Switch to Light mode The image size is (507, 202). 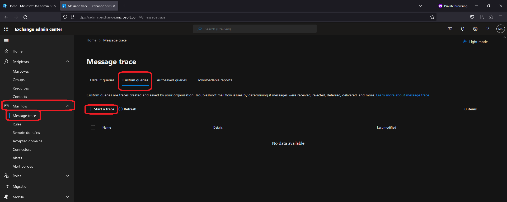475,42
